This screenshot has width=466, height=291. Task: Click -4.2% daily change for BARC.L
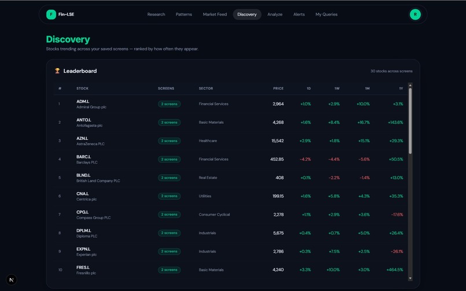pyautogui.click(x=305, y=159)
